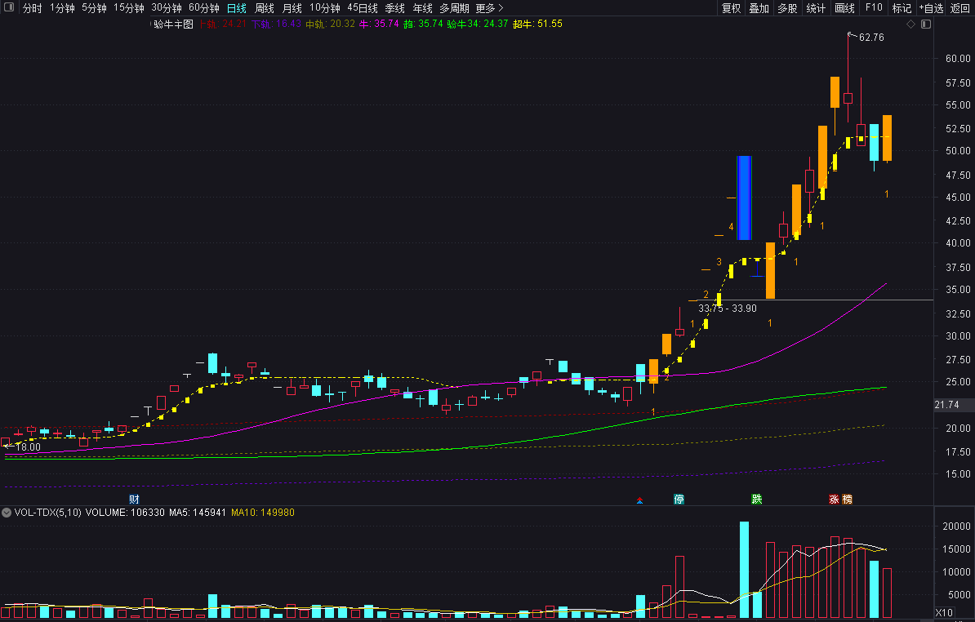The height and width of the screenshot is (622, 975).
Task: Click the 标记 mark button
Action: tap(902, 8)
